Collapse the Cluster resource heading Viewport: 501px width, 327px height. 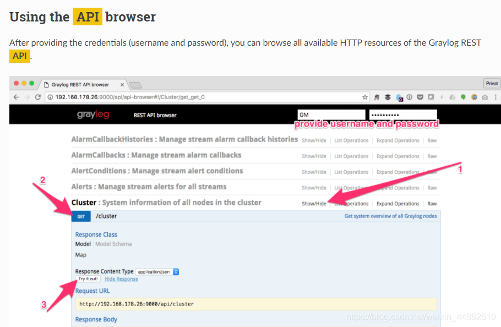tap(166, 203)
